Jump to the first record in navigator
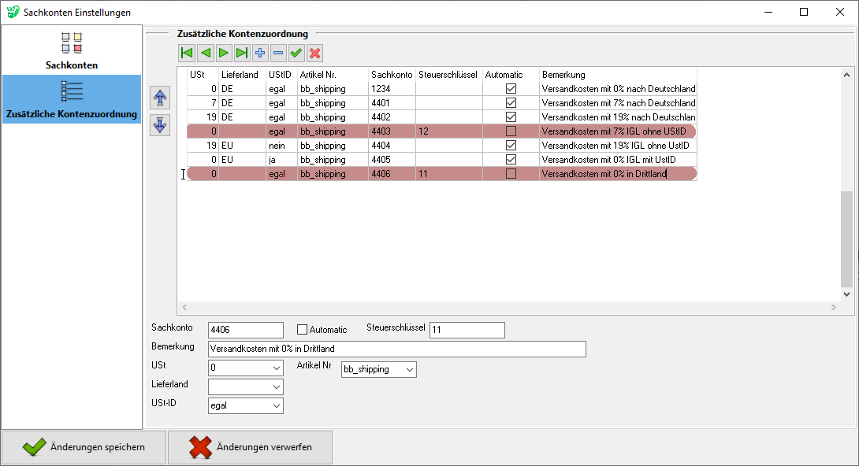The width and height of the screenshot is (859, 466). pos(187,54)
